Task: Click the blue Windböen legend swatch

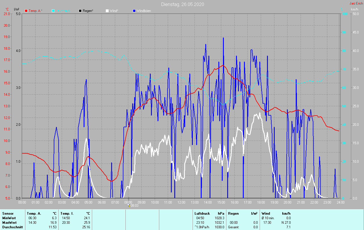Action: click(x=134, y=11)
